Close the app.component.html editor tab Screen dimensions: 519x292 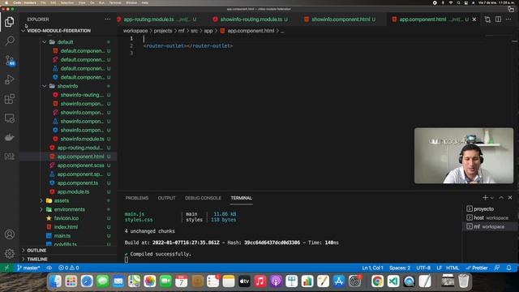(x=474, y=19)
